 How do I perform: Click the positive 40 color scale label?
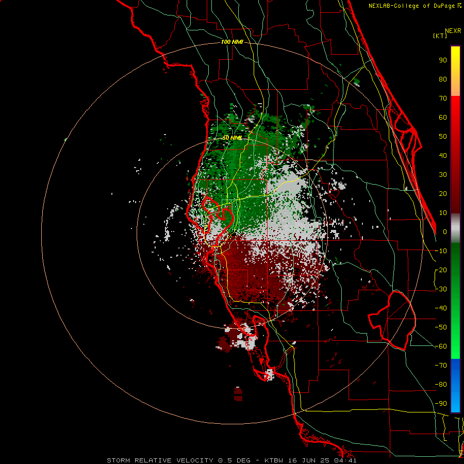tap(443, 155)
